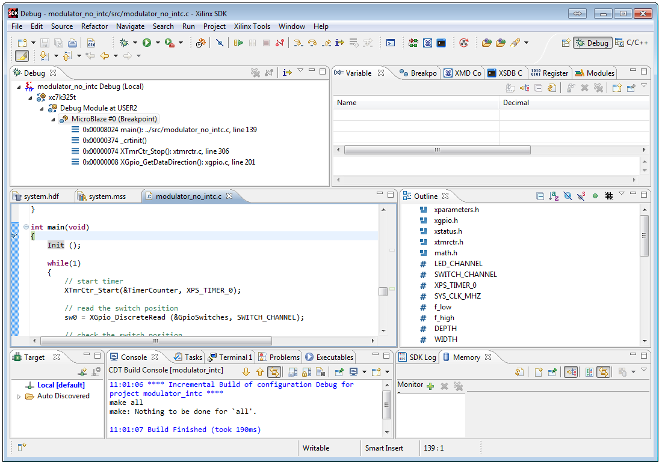The width and height of the screenshot is (662, 465).
Task: Select the Debug perspective button
Action: (593, 43)
